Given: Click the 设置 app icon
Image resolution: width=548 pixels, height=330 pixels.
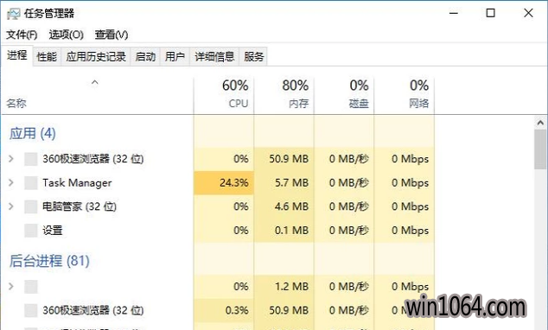Looking at the screenshot, I should pos(31,230).
